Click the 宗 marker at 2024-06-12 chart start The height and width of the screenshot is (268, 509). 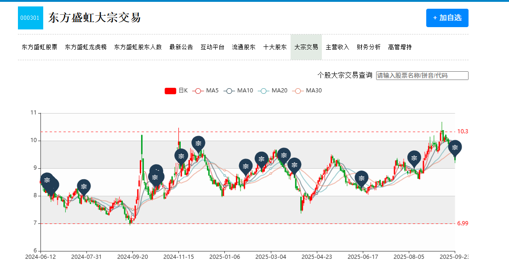point(47,180)
